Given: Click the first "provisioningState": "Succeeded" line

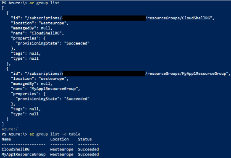Looking at the screenshot, I should pyautogui.click(x=52, y=43).
